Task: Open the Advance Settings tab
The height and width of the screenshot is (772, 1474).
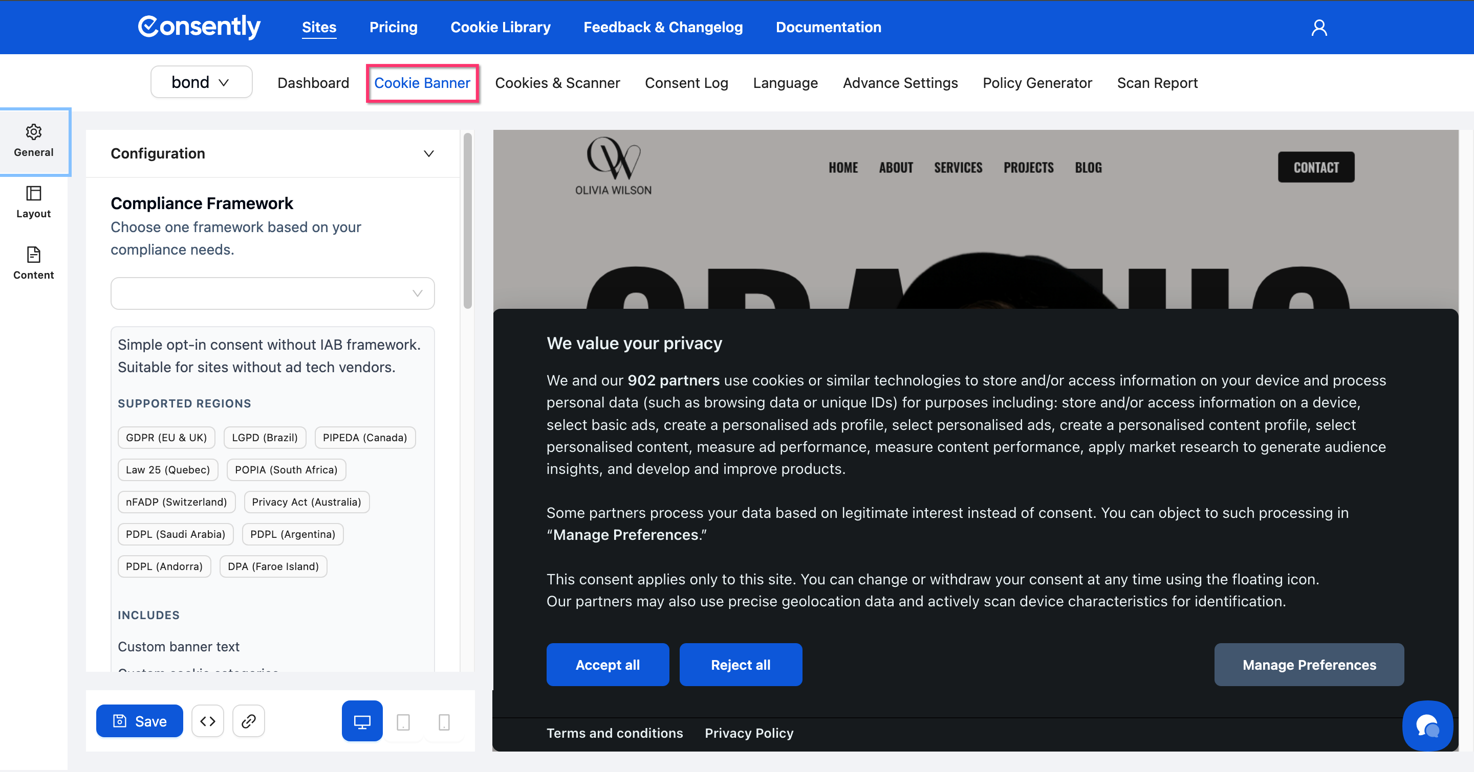Action: point(900,83)
